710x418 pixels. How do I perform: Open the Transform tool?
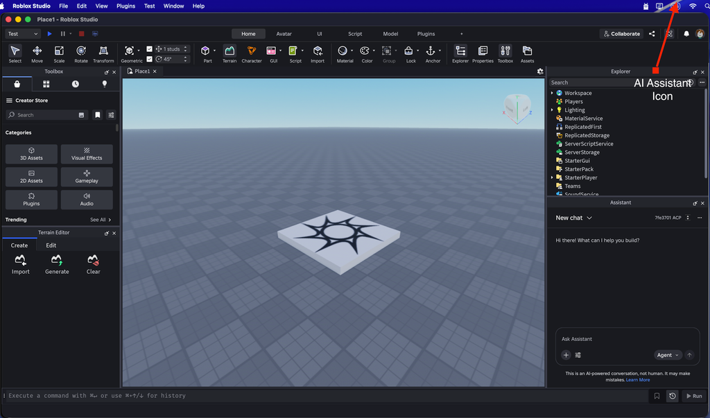point(103,53)
